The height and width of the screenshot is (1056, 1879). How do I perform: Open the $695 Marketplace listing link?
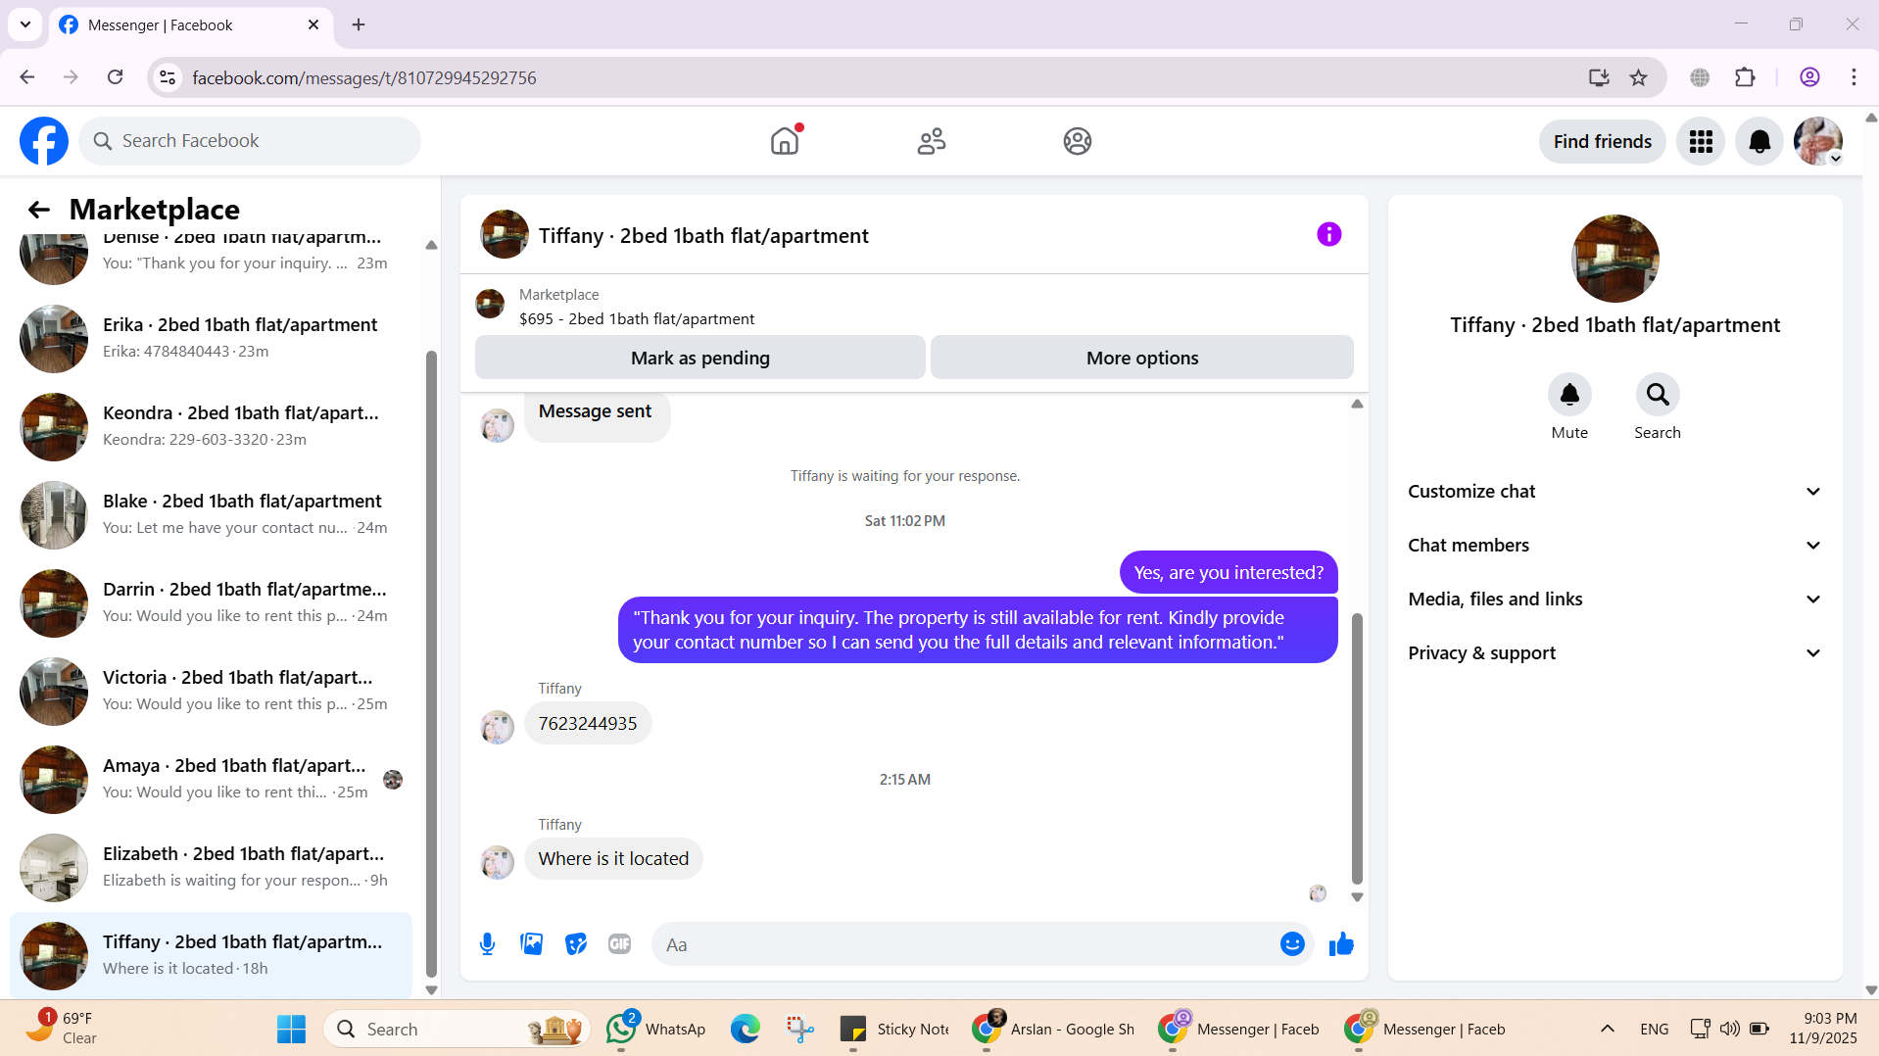click(637, 319)
